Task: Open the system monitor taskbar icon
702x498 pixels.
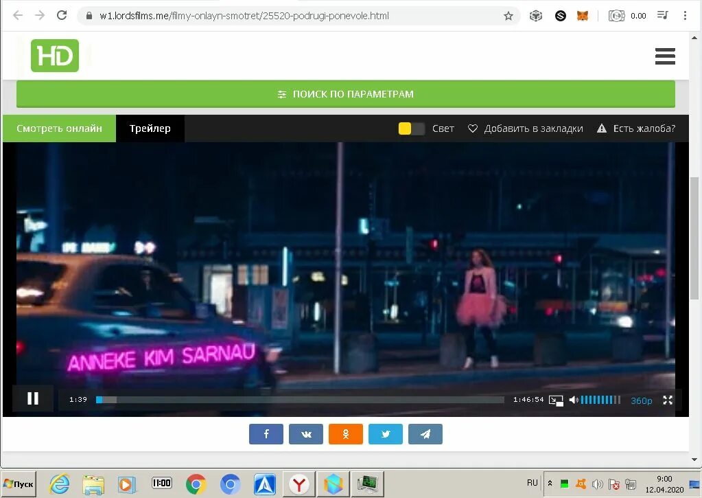Action: point(368,484)
